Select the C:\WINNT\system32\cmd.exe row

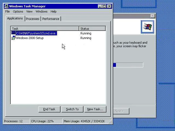pyautogui.click(x=58, y=33)
